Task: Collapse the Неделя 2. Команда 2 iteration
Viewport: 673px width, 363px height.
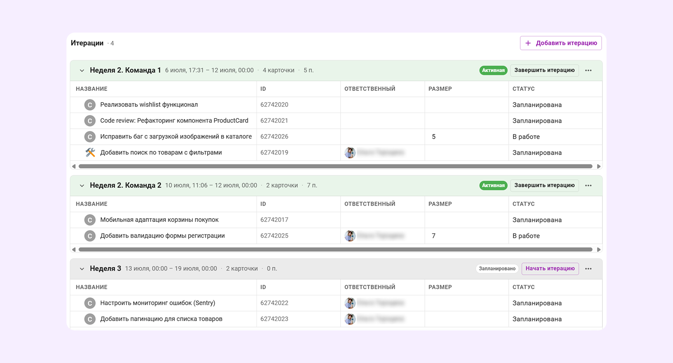Action: coord(82,186)
